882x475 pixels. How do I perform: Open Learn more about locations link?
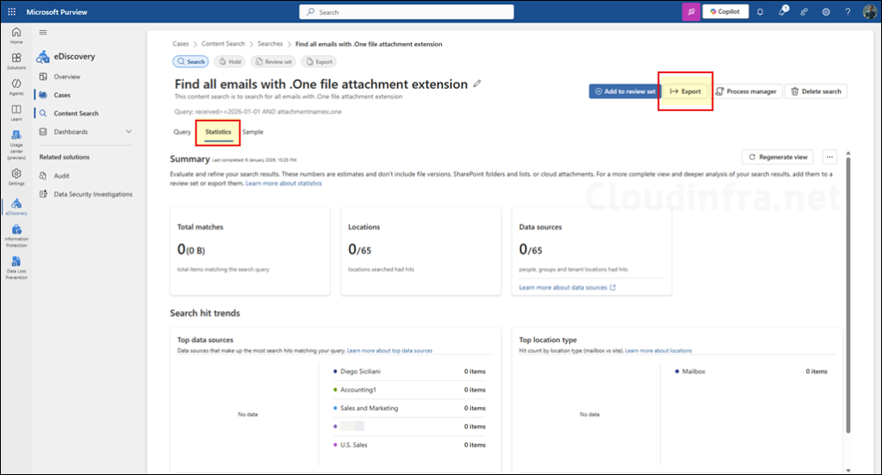tap(659, 351)
